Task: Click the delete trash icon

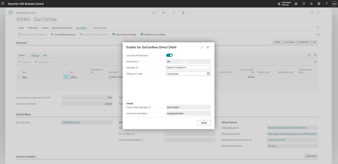Action: point(183,13)
